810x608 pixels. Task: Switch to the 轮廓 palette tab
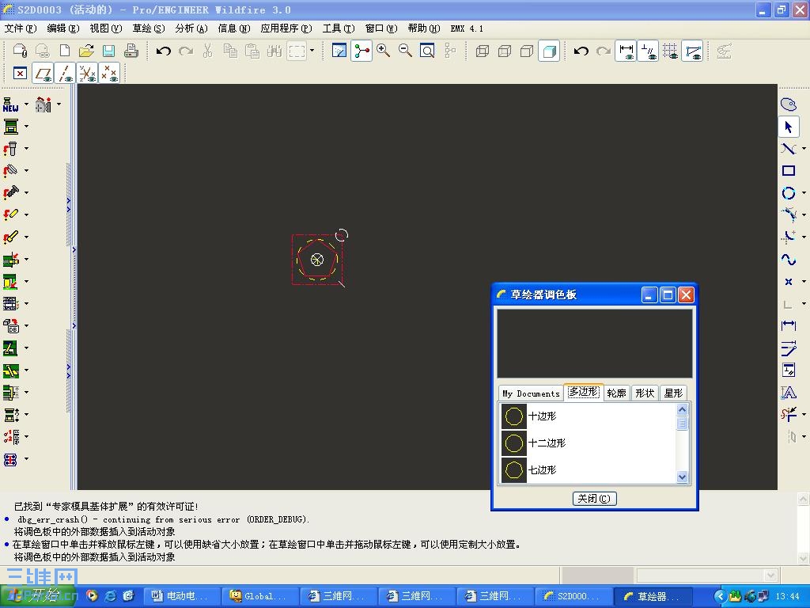(616, 393)
